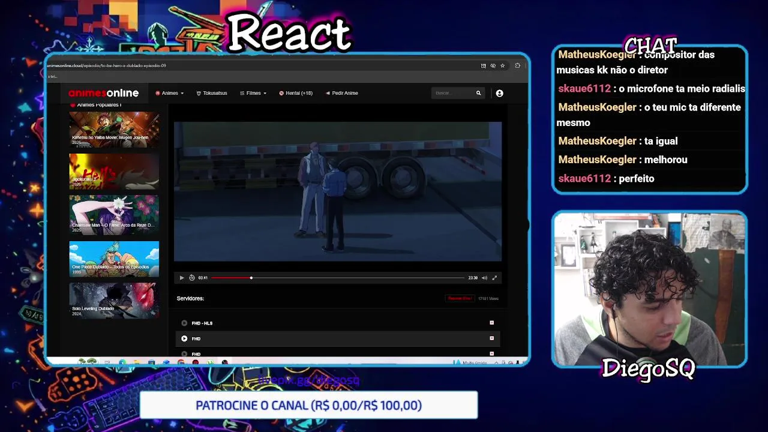Click the rewind 10 seconds icon
Image resolution: width=768 pixels, height=432 pixels.
(x=192, y=278)
